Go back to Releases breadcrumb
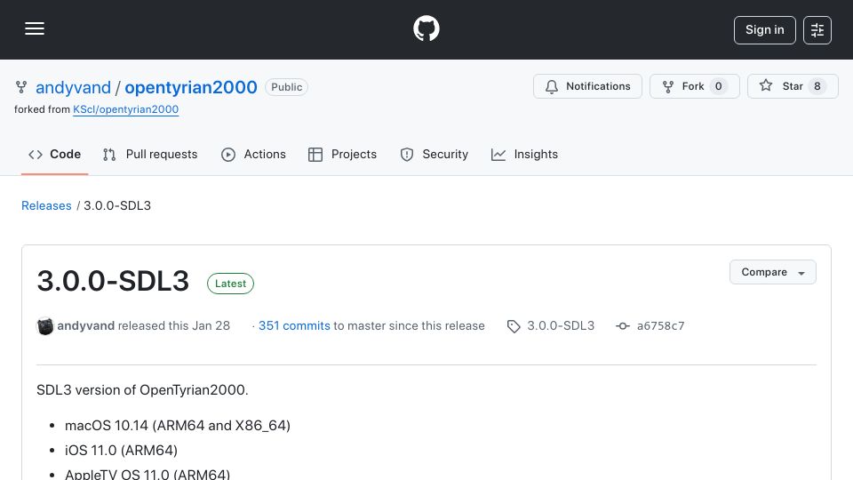853x480 pixels. 46,205
